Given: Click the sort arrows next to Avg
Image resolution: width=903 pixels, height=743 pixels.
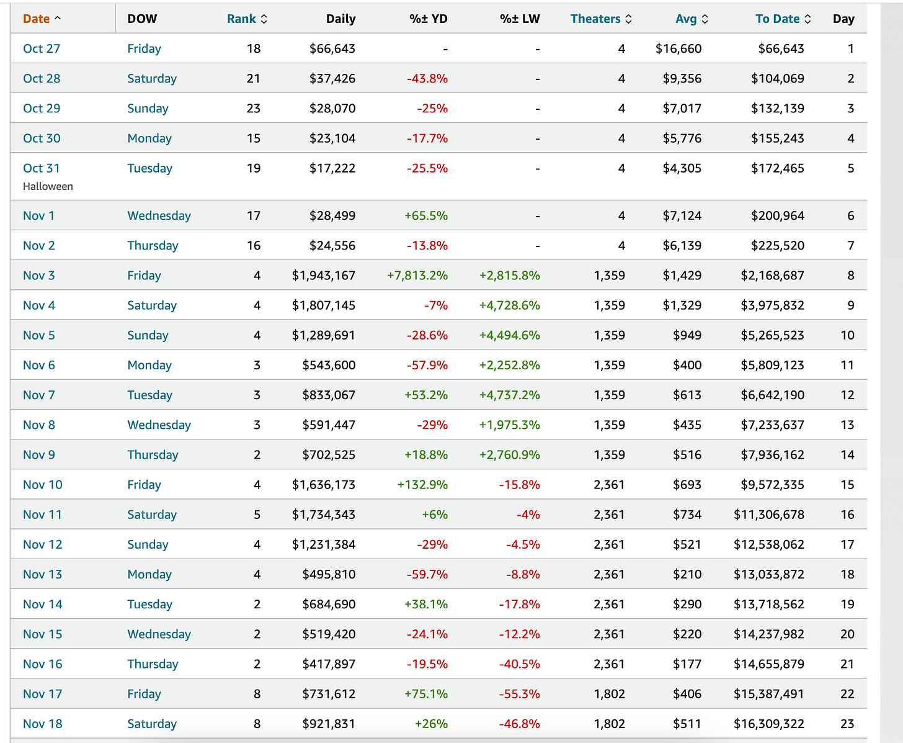Looking at the screenshot, I should 705,19.
